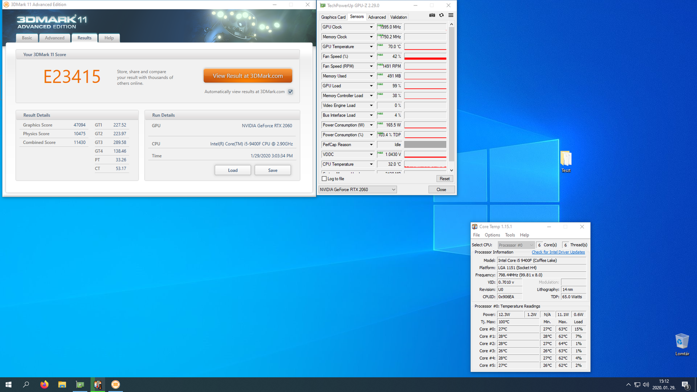Open the Advanced tab in GPU-Z
Screen dimensions: 697x392
pos(377,17)
